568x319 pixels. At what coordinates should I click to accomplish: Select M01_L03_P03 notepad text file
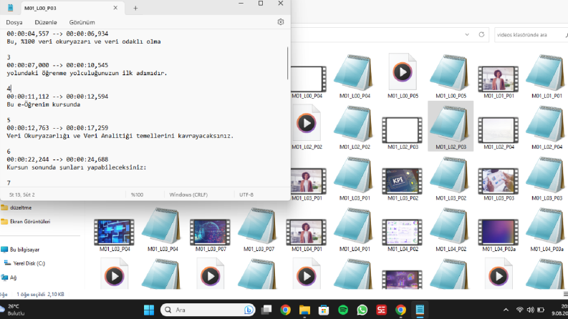point(547,179)
